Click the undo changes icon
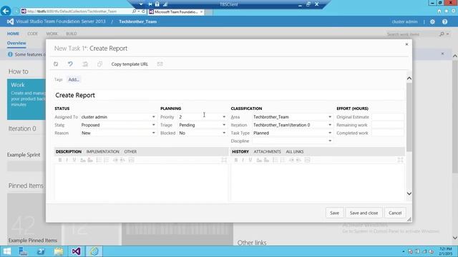 pos(70,64)
